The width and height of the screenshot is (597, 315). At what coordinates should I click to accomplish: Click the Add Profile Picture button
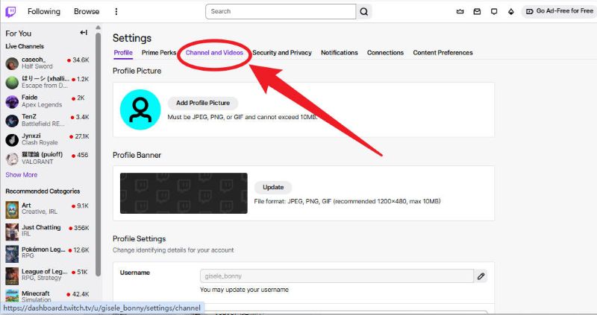point(202,103)
